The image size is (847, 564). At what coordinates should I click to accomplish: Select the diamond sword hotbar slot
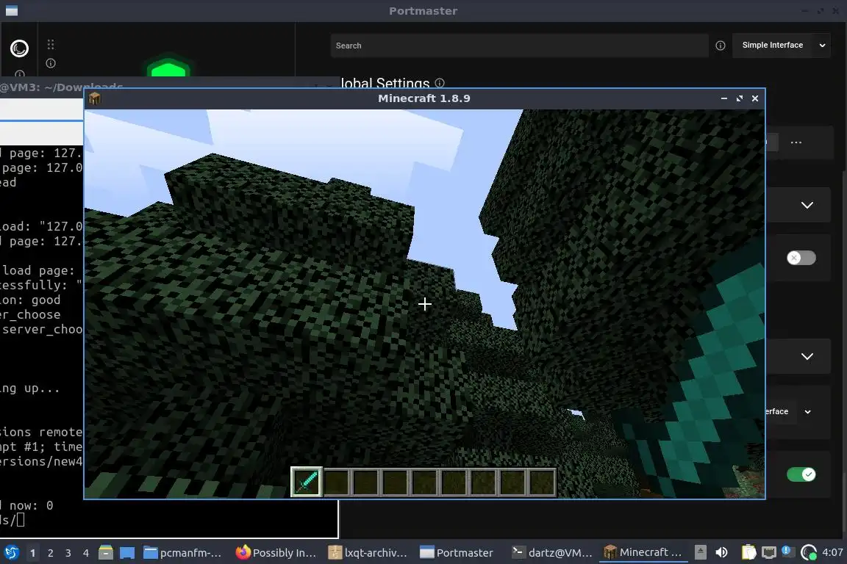pyautogui.click(x=307, y=482)
